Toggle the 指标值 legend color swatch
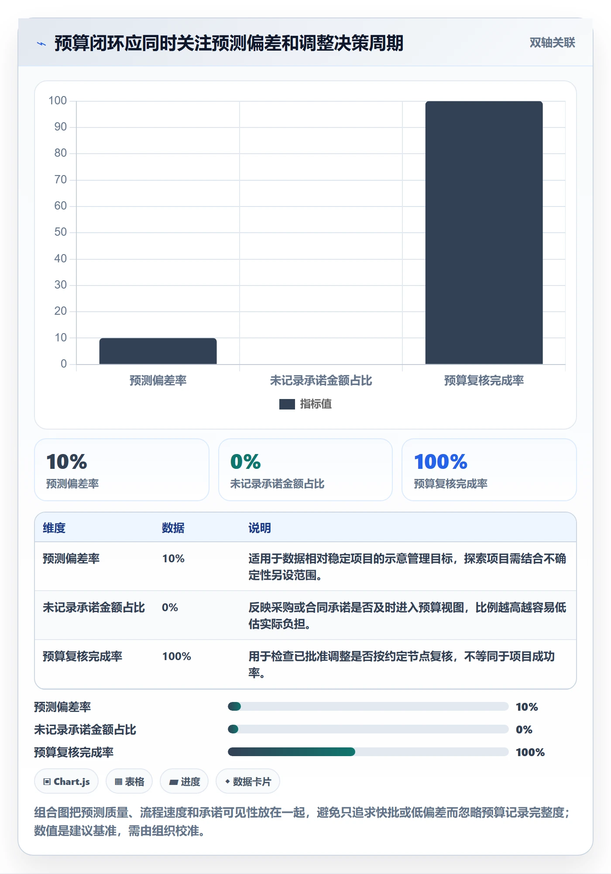 coord(287,404)
